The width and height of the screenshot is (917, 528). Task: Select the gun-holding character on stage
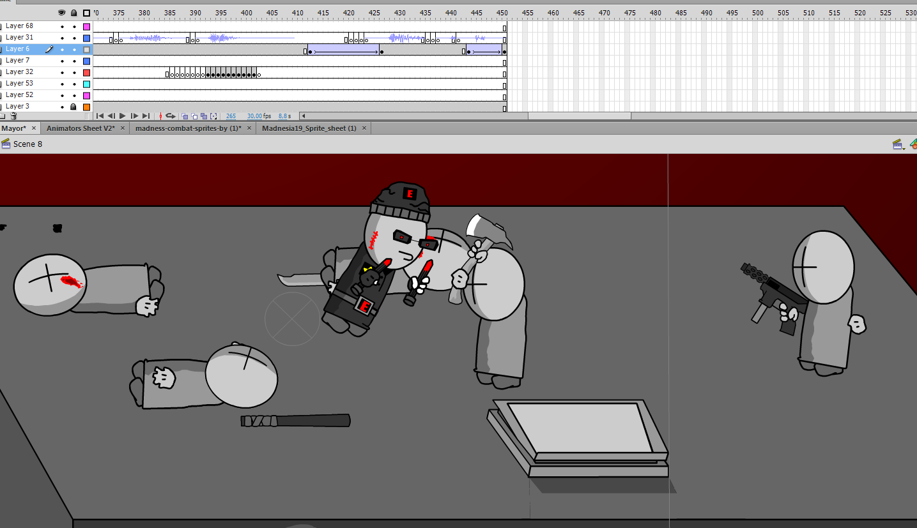pos(805,303)
